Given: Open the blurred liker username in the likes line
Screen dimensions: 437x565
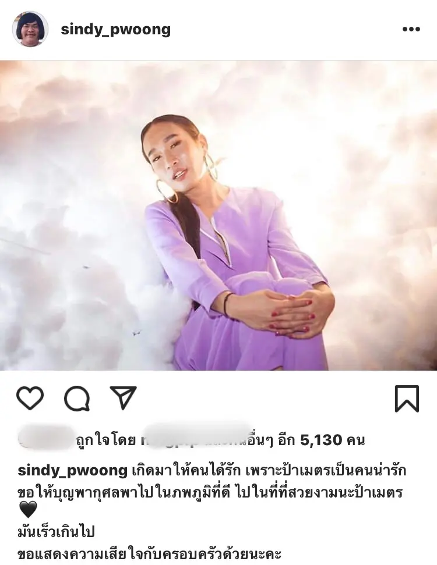Looking at the screenshot, I should (x=193, y=437).
